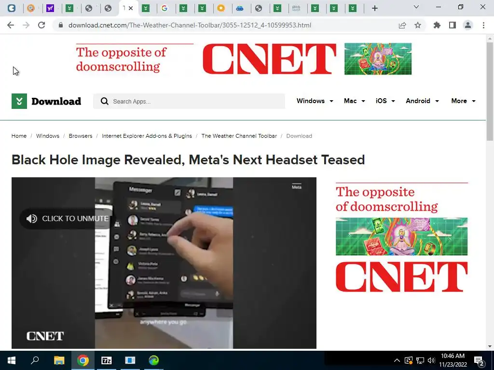Expand the More menu
This screenshot has height=370, width=494.
[464, 101]
